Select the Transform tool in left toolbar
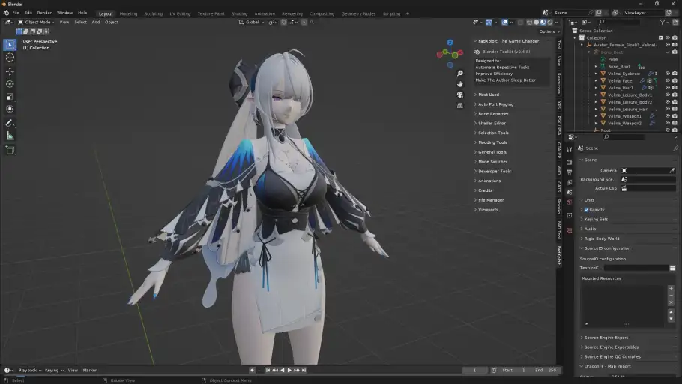Viewport: 682px width, 384px height. [x=10, y=109]
